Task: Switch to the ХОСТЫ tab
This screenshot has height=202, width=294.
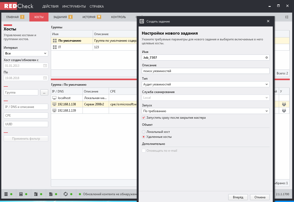Action: coord(39,17)
